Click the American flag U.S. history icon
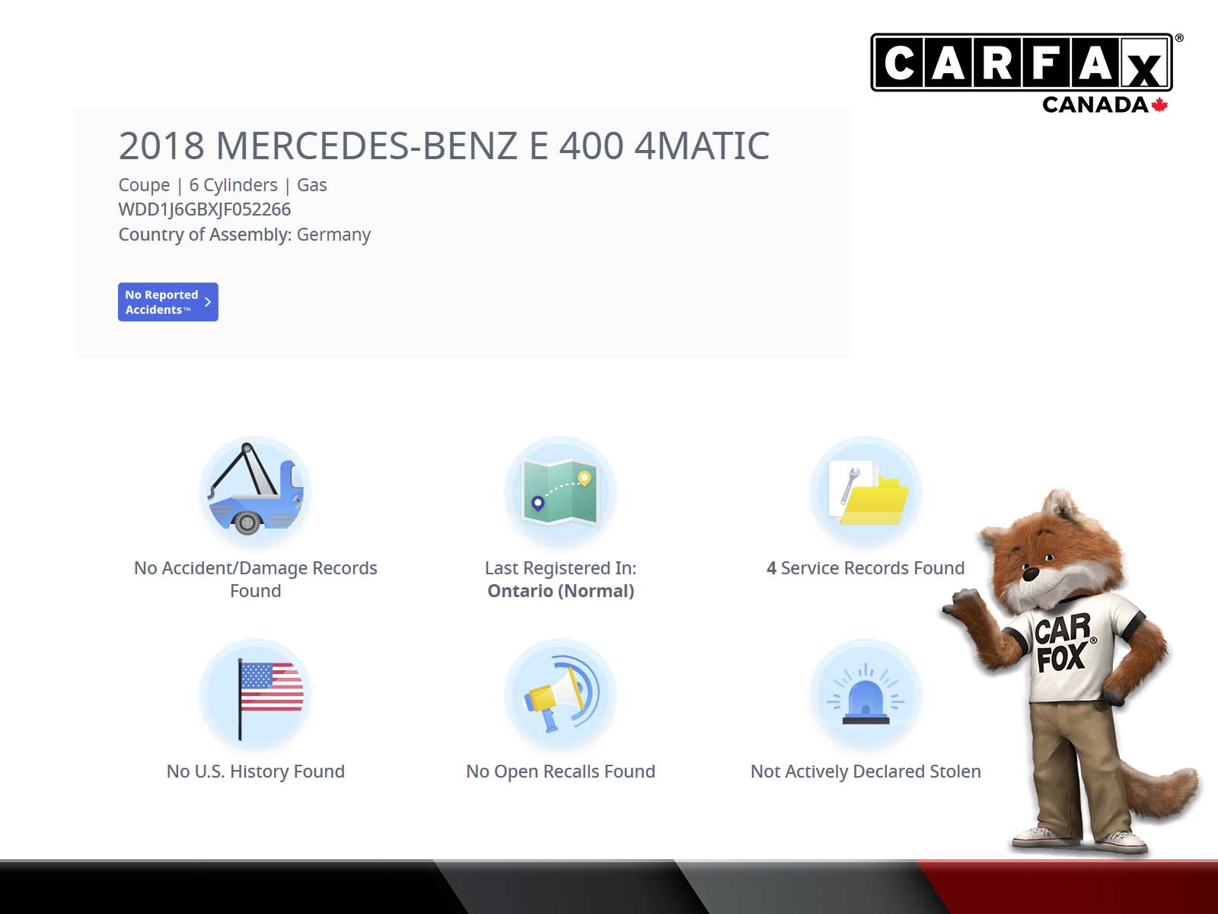The image size is (1218, 914). tap(255, 695)
